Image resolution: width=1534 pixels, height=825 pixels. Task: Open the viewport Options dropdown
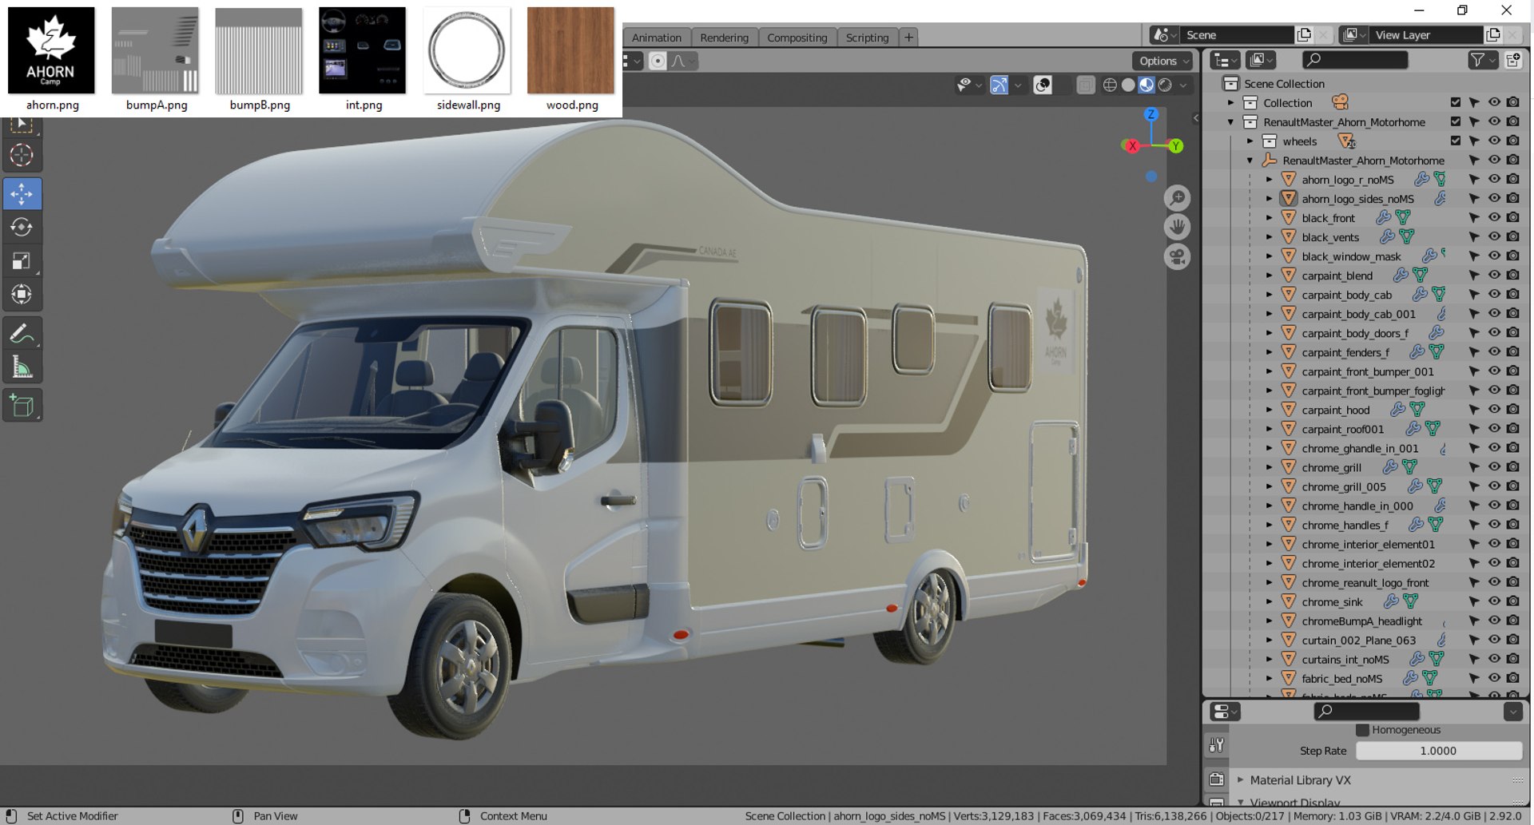(x=1162, y=61)
